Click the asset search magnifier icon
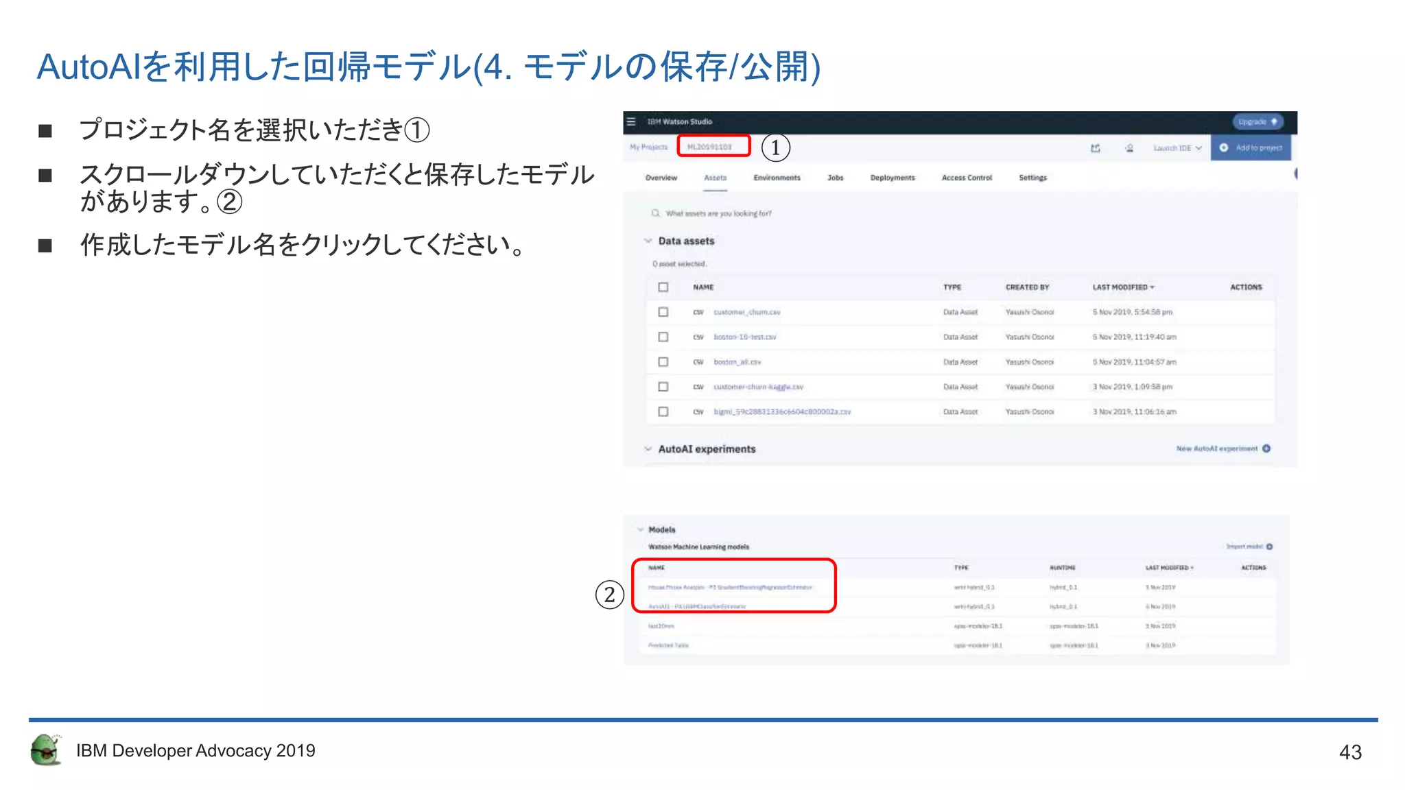Viewport: 1405px width, 790px height. pyautogui.click(x=655, y=213)
